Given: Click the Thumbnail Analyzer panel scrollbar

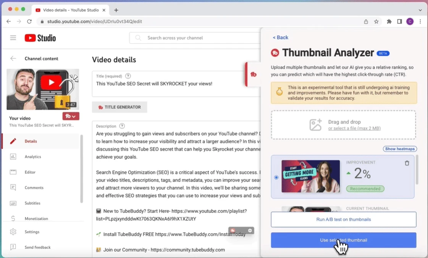Looking at the screenshot, I should 417,170.
